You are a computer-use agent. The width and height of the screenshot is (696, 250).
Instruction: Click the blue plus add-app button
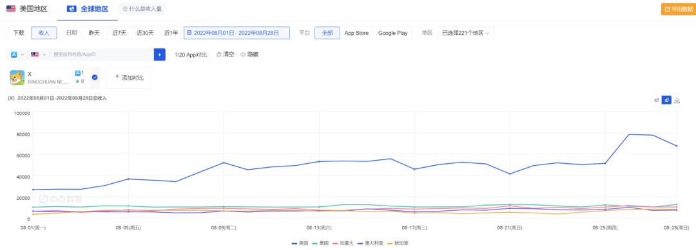point(159,55)
